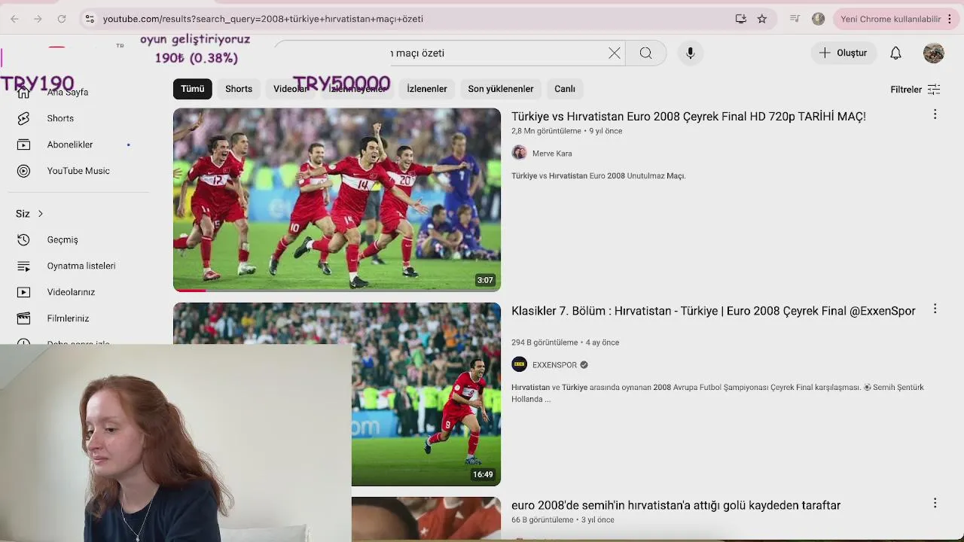
Task: Click Yeni Chrome kullanılabilir update button
Action: [x=890, y=19]
